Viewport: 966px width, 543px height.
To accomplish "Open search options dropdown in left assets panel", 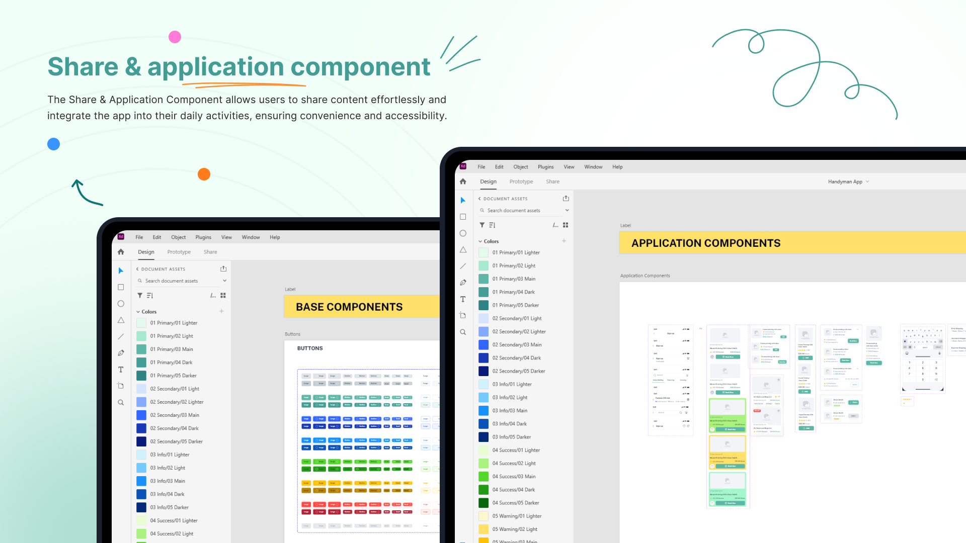I will coord(224,281).
